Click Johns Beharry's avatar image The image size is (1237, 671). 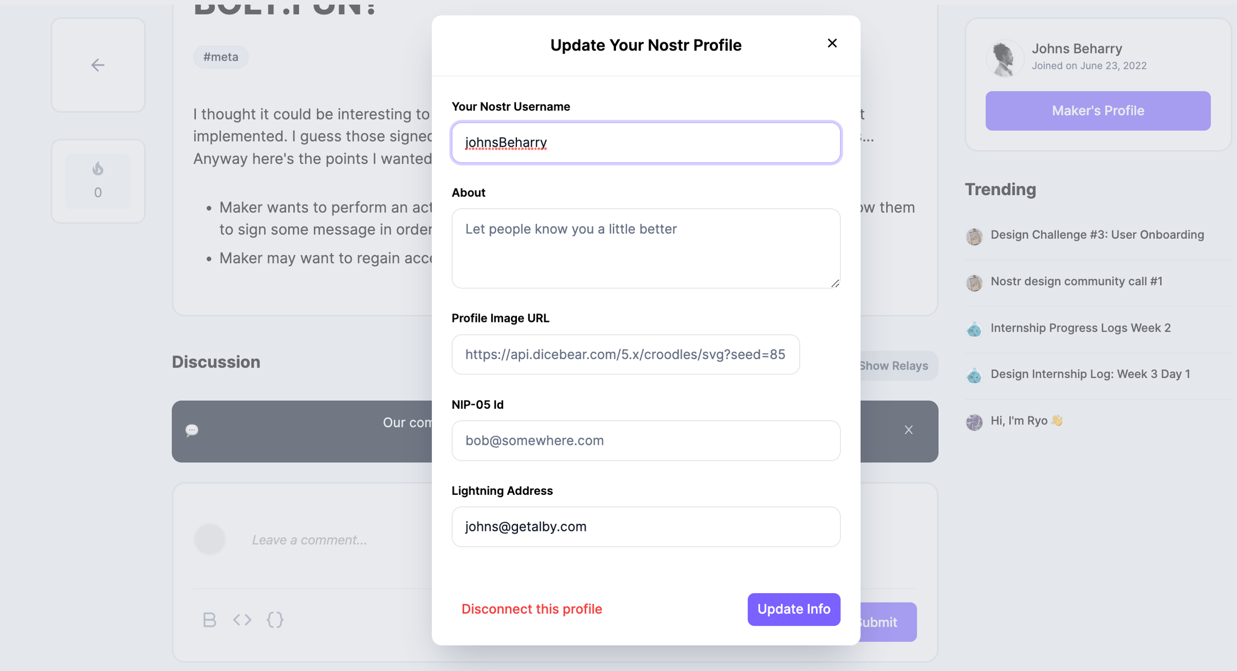pos(1004,58)
